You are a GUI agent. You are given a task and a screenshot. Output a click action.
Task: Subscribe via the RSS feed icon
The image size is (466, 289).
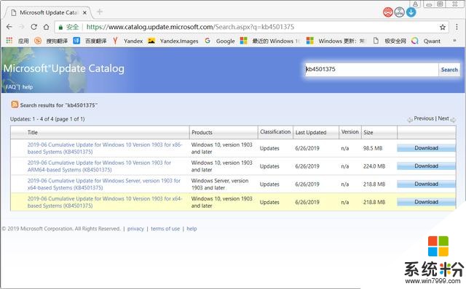click(15, 105)
